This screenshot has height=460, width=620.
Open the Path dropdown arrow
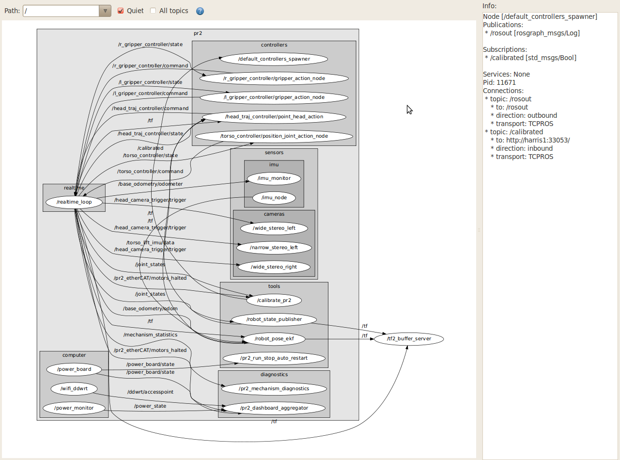click(x=105, y=11)
